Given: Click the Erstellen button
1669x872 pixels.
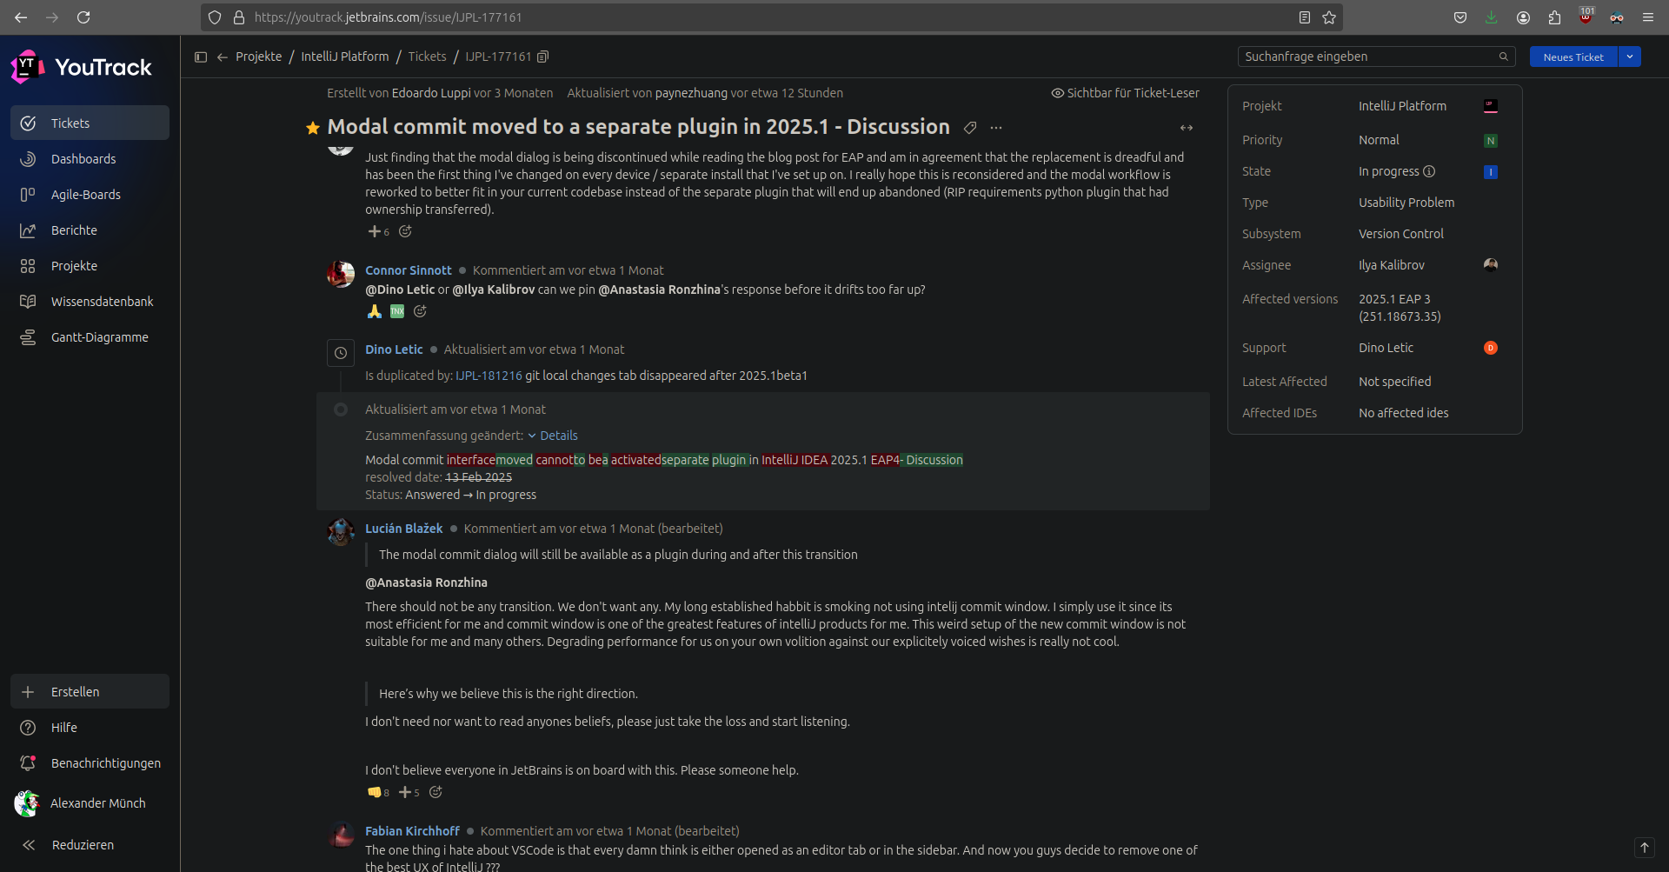Looking at the screenshot, I should [x=90, y=691].
